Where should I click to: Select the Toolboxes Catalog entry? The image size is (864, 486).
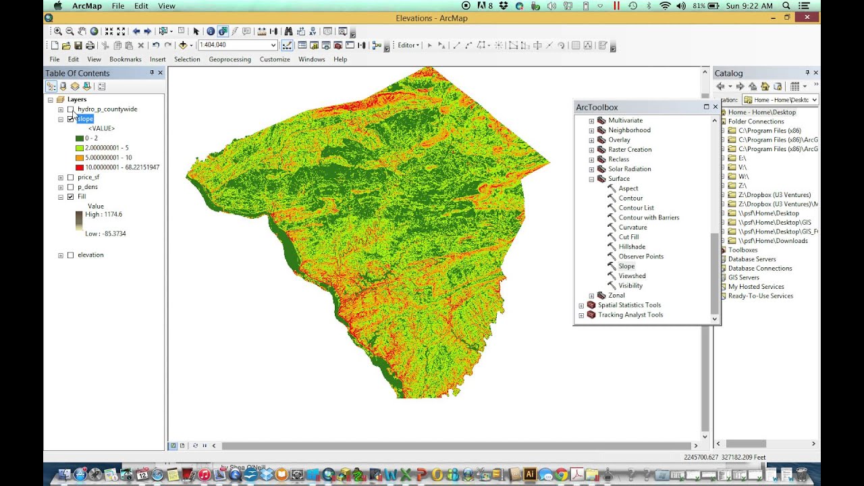(742, 250)
